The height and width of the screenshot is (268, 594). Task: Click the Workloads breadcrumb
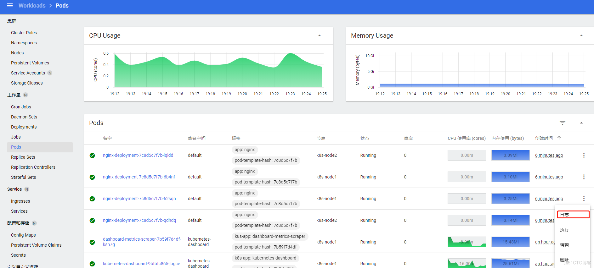[x=32, y=5]
